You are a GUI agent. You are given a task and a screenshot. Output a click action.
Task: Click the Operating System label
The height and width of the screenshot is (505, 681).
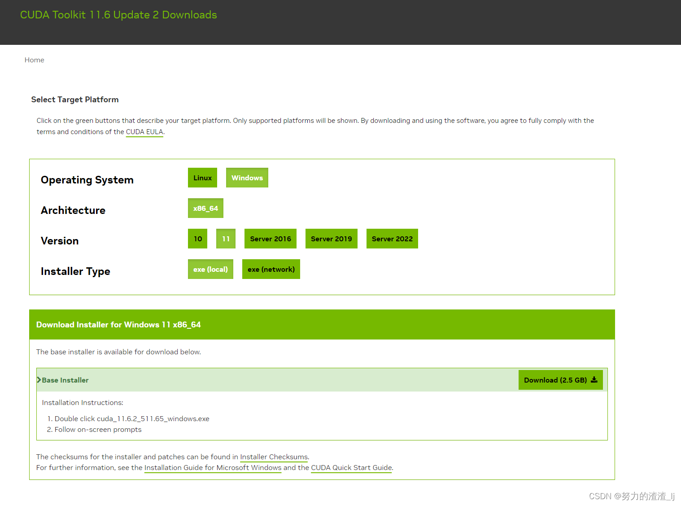coord(87,180)
